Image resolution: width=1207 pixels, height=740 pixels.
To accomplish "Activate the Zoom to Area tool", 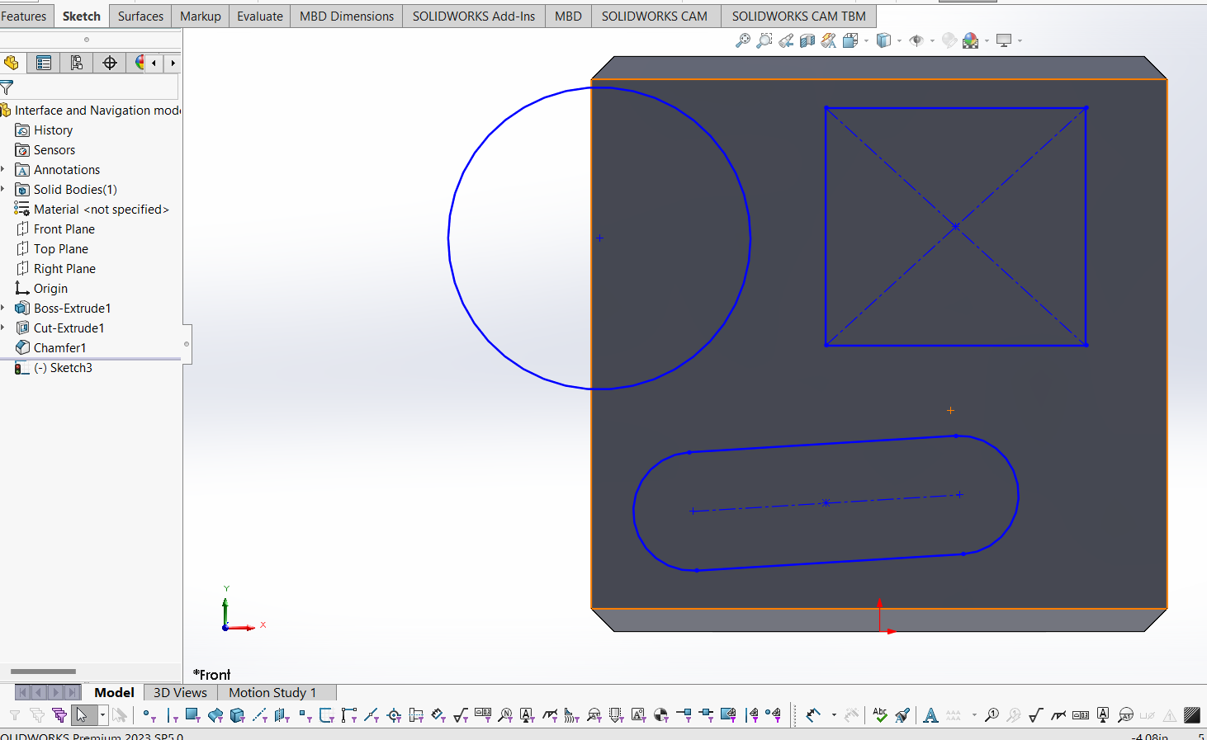I will (764, 40).
